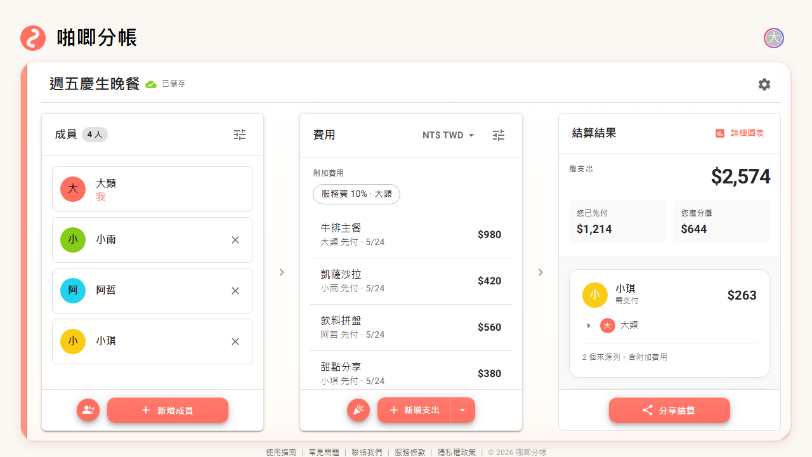Open 甜點分享 expense row

click(410, 370)
